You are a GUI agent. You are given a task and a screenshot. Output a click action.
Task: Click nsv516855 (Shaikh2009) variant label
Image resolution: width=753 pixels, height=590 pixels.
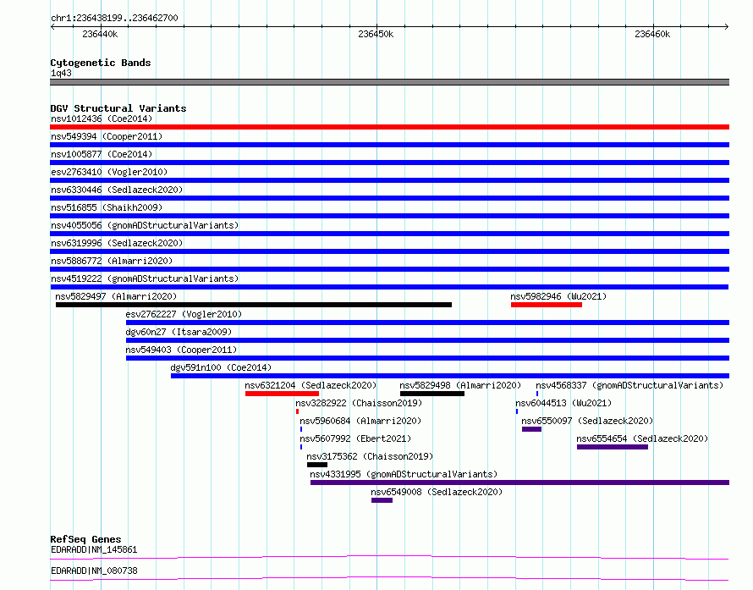107,207
